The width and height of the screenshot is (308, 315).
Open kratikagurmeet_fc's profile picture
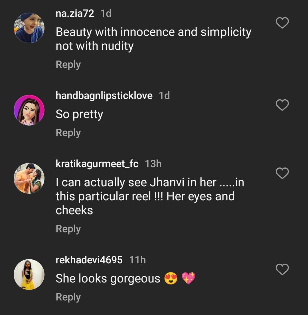tap(29, 178)
